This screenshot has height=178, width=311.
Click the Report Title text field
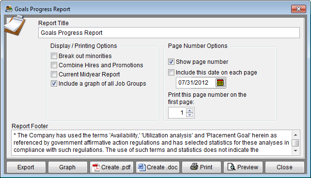pyautogui.click(x=169, y=33)
